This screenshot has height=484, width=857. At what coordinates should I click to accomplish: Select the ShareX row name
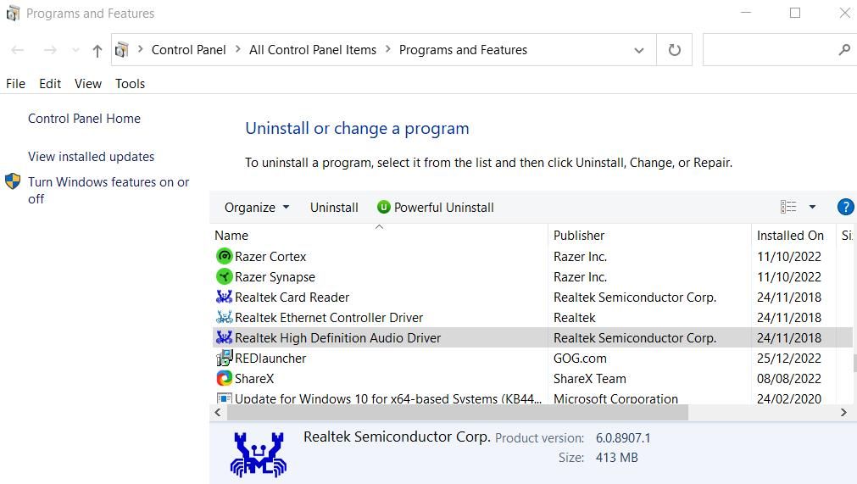(x=254, y=379)
